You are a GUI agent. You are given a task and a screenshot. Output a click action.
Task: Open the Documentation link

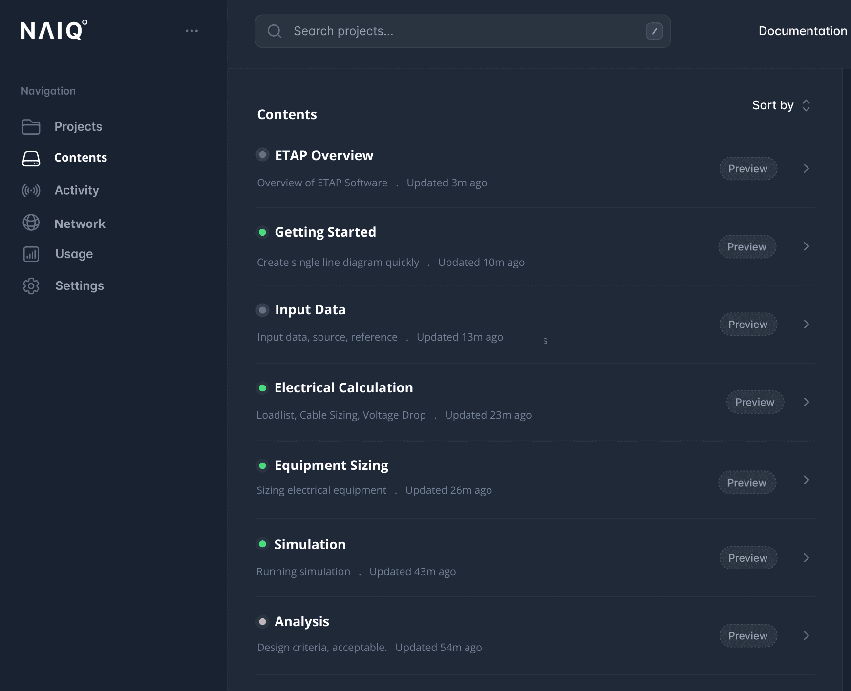coord(802,30)
